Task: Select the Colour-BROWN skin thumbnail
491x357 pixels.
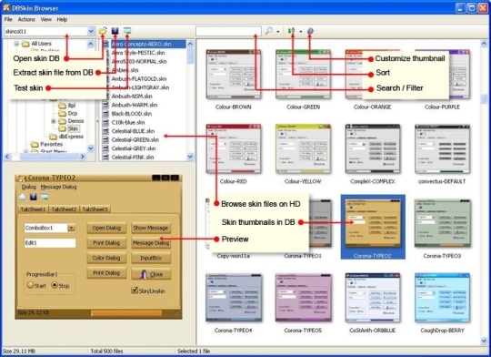Action: [x=234, y=75]
